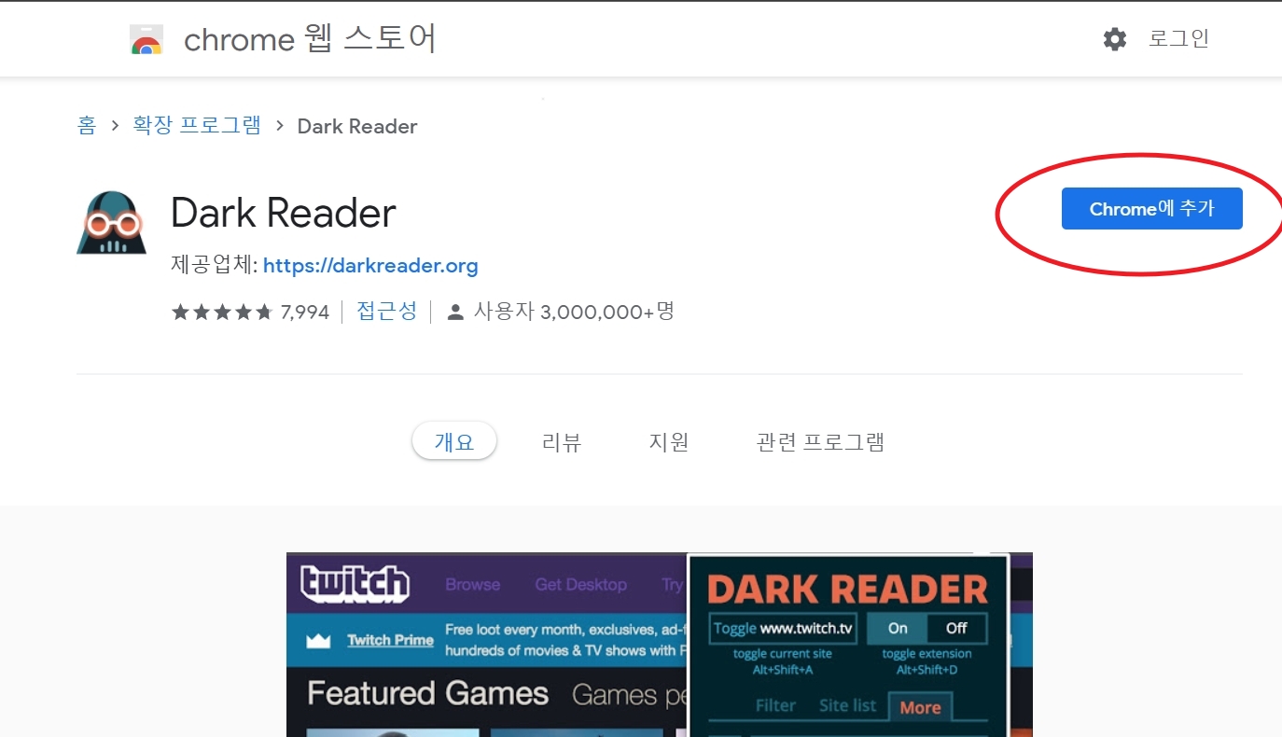The height and width of the screenshot is (737, 1282).
Task: Click the twitch logo in preview
Action: (355, 584)
